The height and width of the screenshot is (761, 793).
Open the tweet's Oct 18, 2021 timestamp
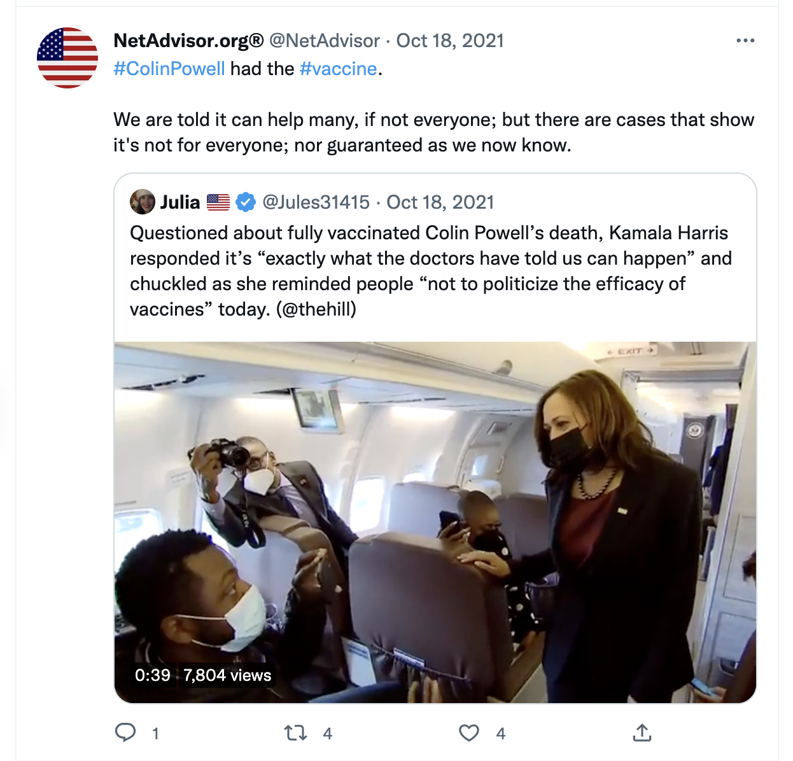[x=450, y=41]
